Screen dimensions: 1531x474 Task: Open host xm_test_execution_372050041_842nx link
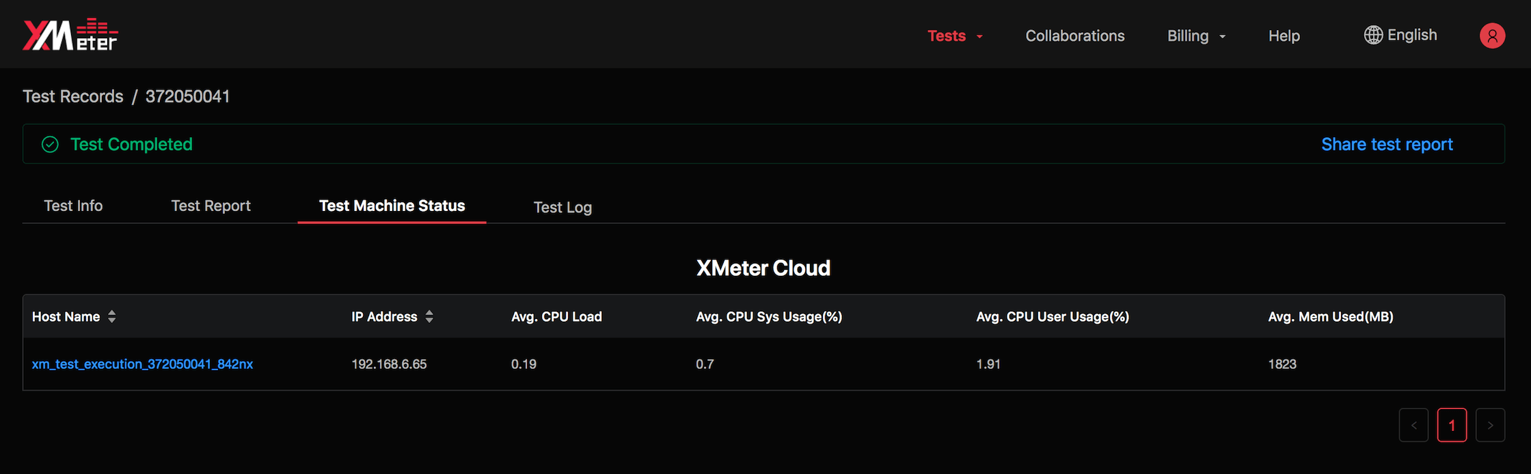142,364
